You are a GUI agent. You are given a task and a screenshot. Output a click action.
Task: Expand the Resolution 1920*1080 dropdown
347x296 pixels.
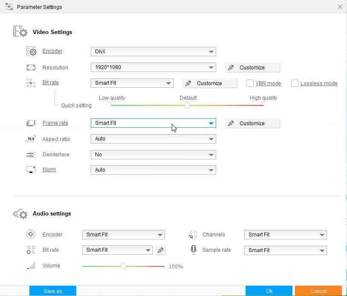pos(153,67)
